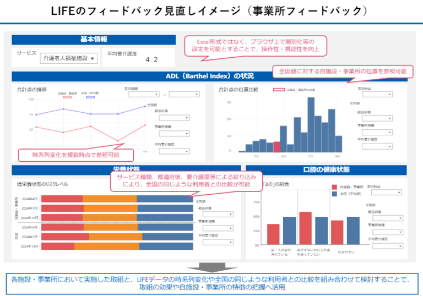The height and width of the screenshot is (296, 423).
Task: Select the 2024年7月 stacked bar for 自施設・事業所
Action: (117, 209)
